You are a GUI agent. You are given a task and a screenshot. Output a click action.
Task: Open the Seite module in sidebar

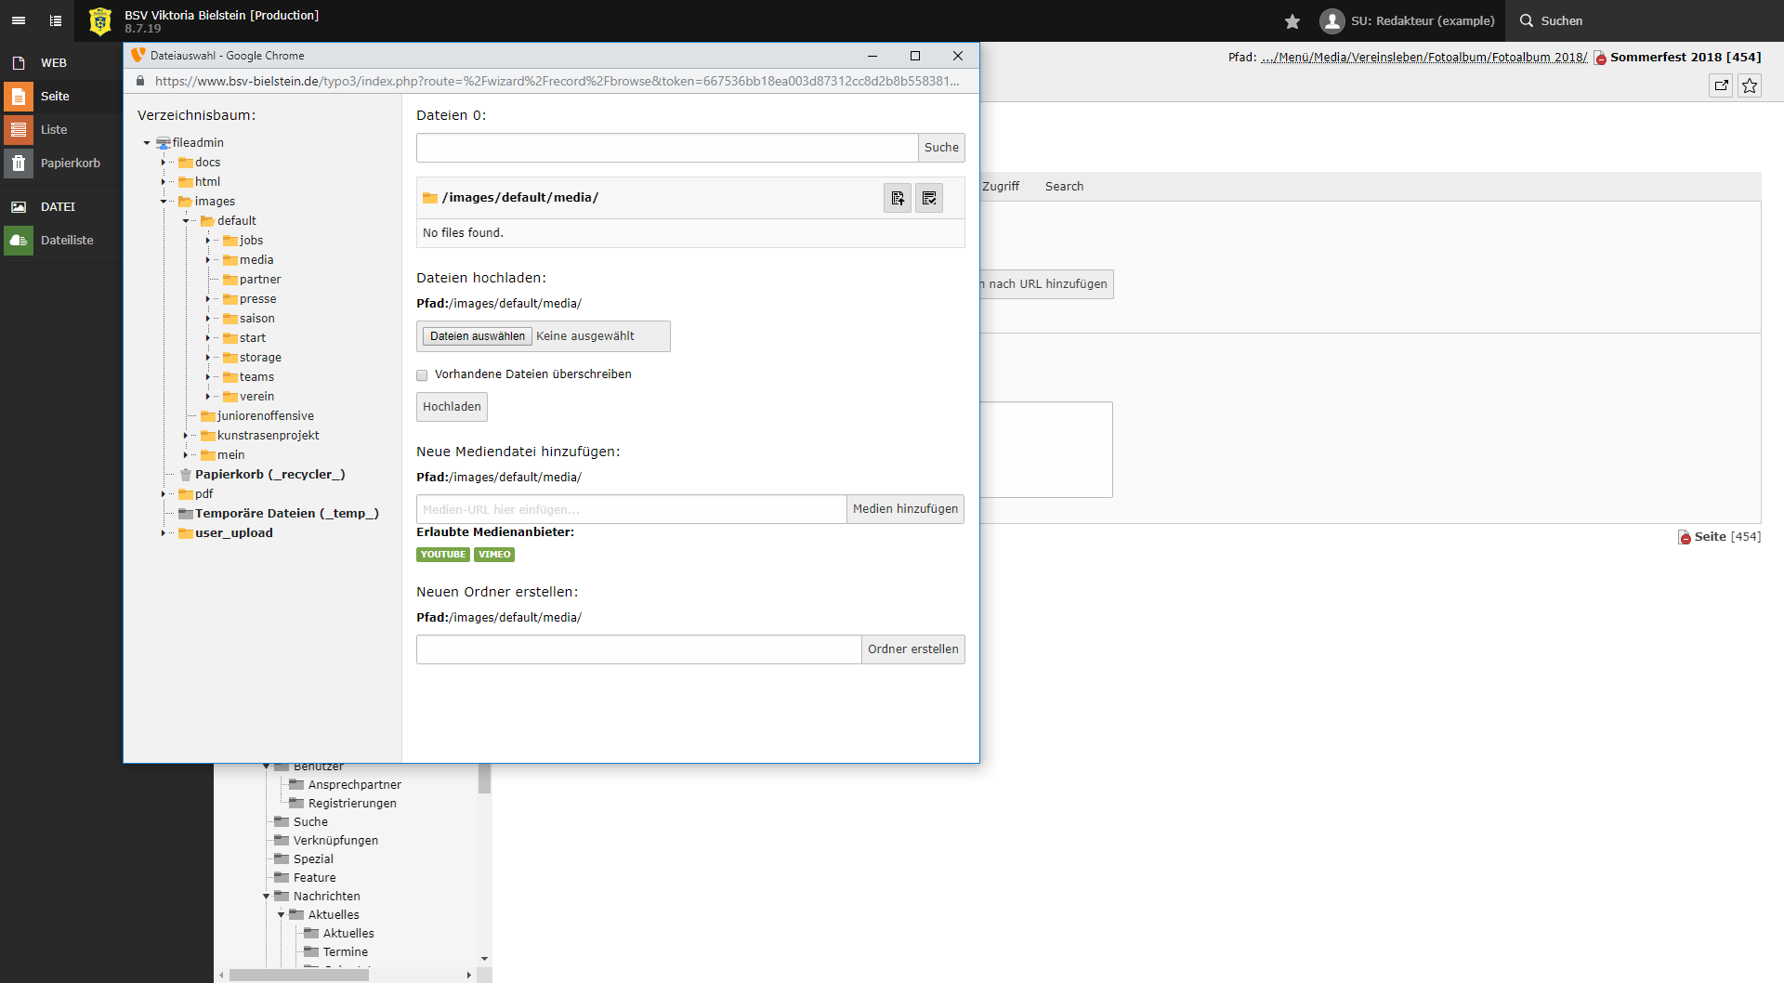click(x=54, y=97)
